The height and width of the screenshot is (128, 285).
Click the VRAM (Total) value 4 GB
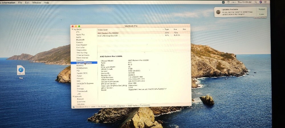coord(130,69)
